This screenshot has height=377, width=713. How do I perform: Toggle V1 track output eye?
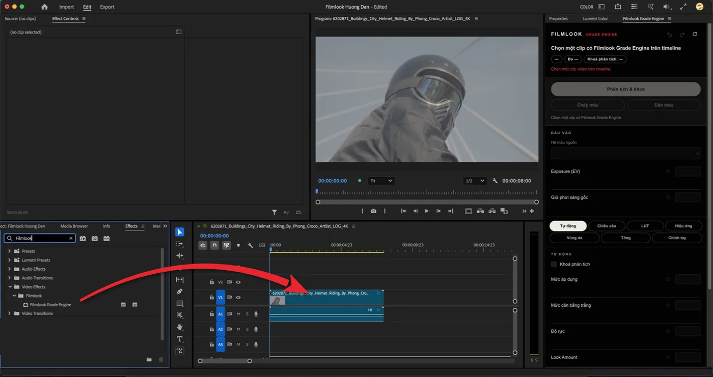pos(238,297)
